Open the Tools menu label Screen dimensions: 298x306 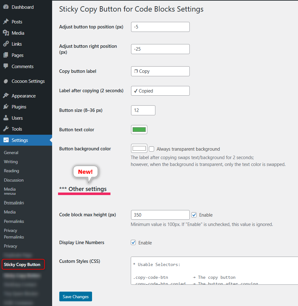[x=17, y=129]
